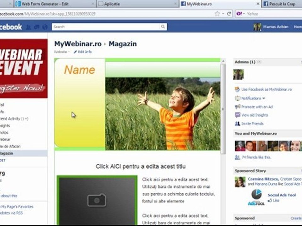Open View old Insights link

pyautogui.click(x=254, y=115)
